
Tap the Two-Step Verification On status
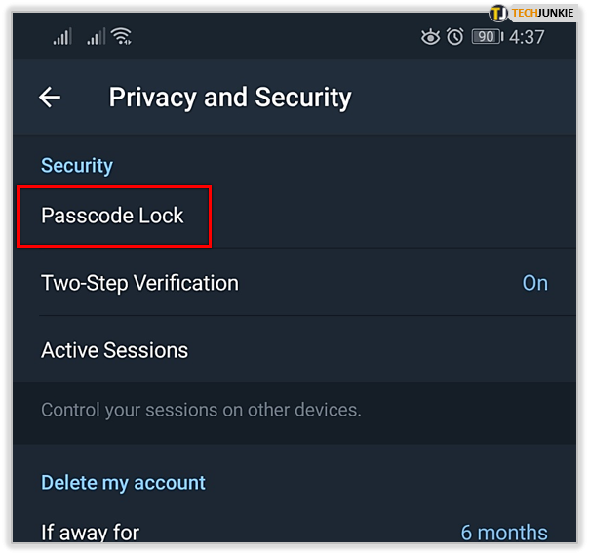coord(534,283)
